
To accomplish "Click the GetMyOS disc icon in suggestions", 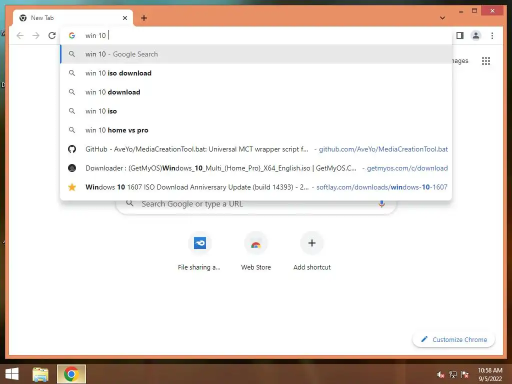I will point(72,168).
